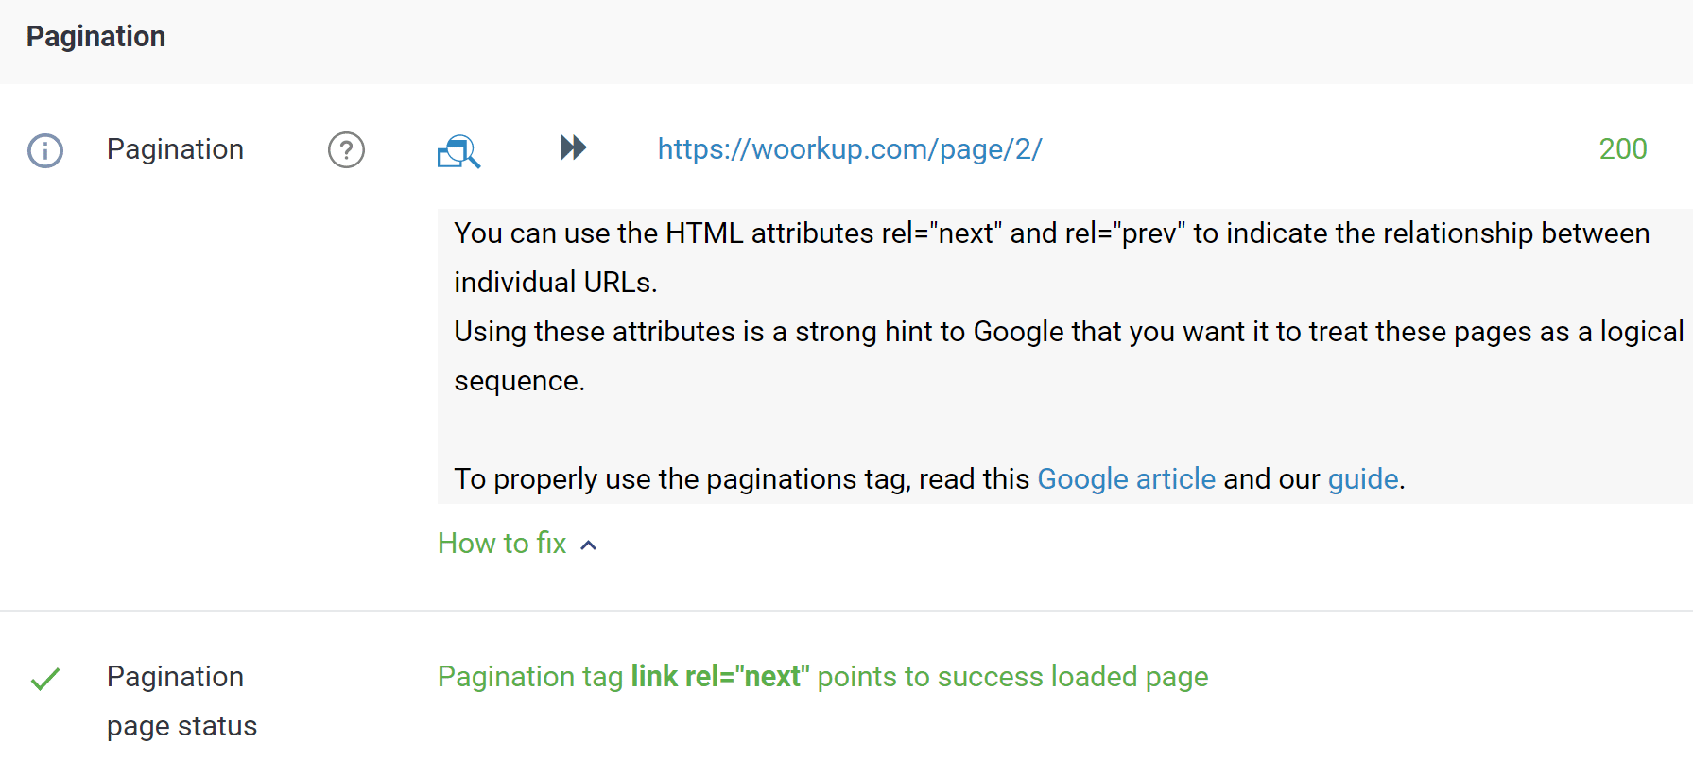This screenshot has height=761, width=1693.
Task: Open the guide link
Action: click(x=1362, y=478)
